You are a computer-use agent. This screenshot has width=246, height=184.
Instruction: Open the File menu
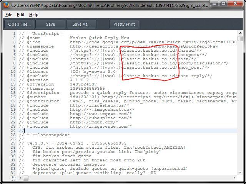9,15
